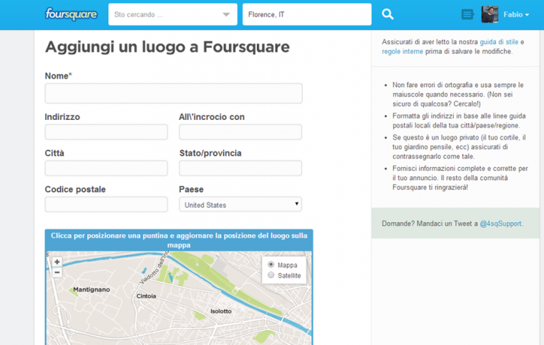Open the Paese country dropdown

241,204
